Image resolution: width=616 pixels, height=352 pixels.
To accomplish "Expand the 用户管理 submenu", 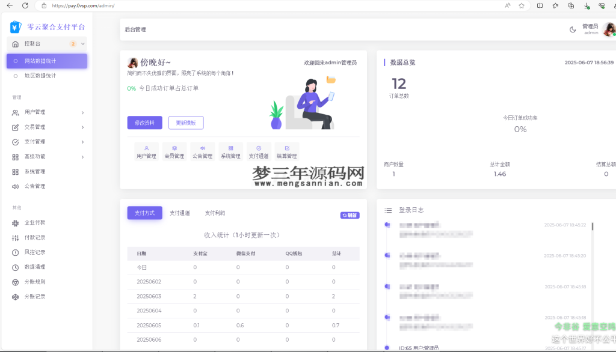I will pyautogui.click(x=46, y=112).
